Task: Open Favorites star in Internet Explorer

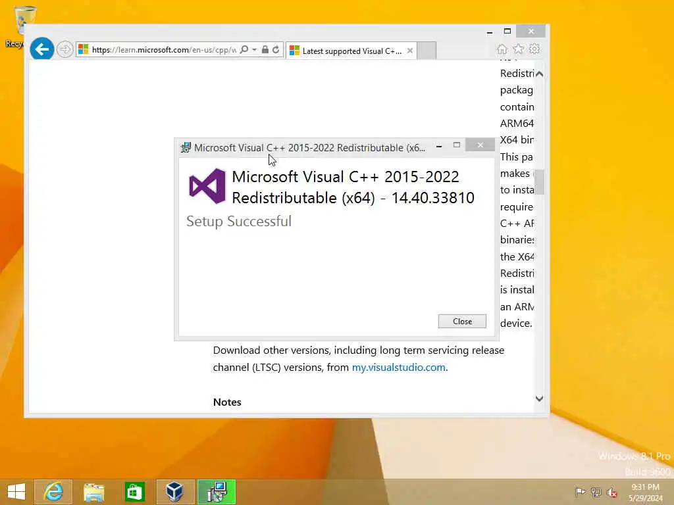Action: point(519,49)
